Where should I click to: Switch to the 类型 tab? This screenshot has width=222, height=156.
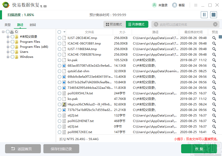pos(8,25)
